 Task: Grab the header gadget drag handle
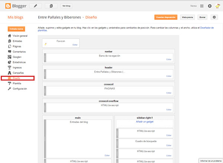pyautogui.click(x=45, y=74)
